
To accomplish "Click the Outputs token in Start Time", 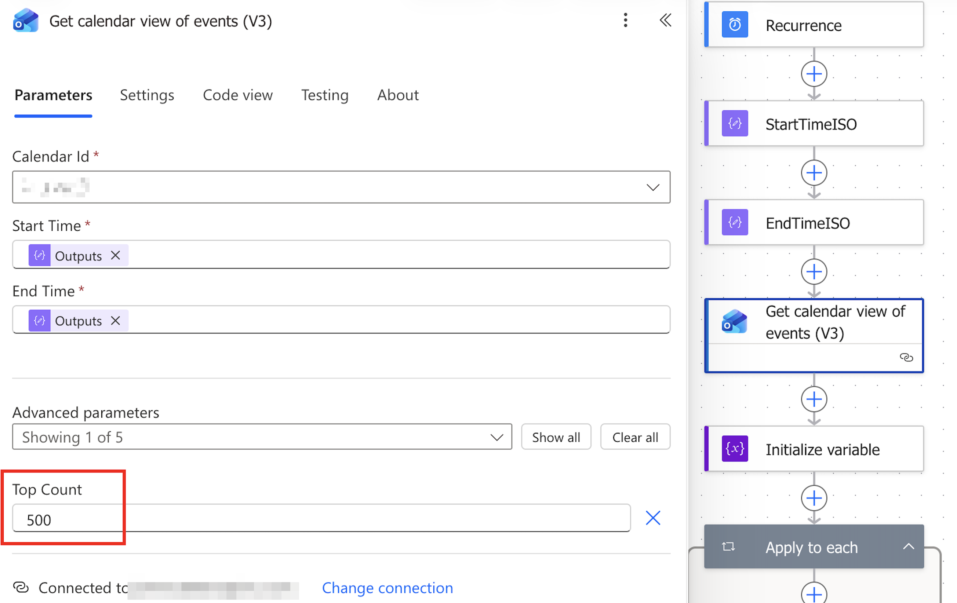I will pyautogui.click(x=78, y=255).
